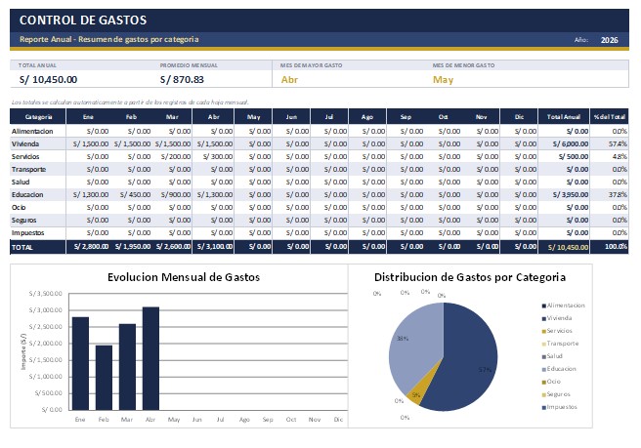Click Educacion's Mar cell S/ 900.00

[175, 194]
